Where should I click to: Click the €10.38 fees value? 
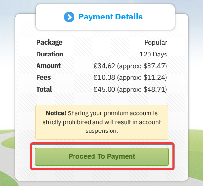(x=104, y=77)
